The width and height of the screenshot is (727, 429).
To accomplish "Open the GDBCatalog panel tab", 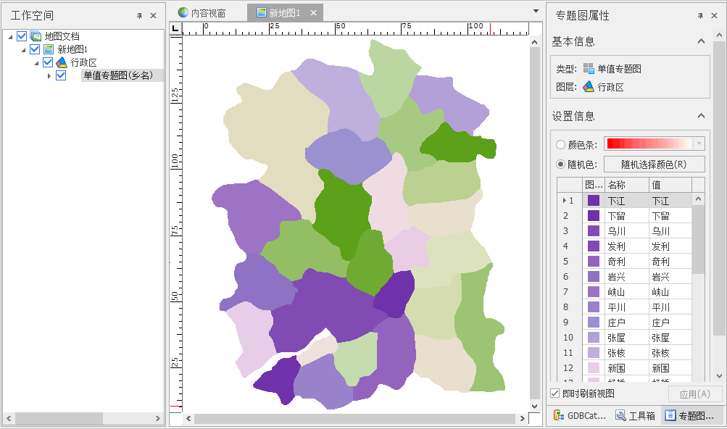I will (x=580, y=415).
